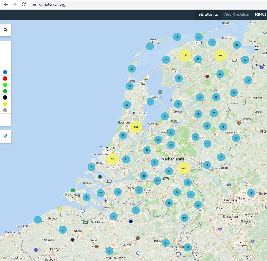Click the site lock icon in address bar
Viewport: 267px width, 261px height.
[x=34, y=4]
